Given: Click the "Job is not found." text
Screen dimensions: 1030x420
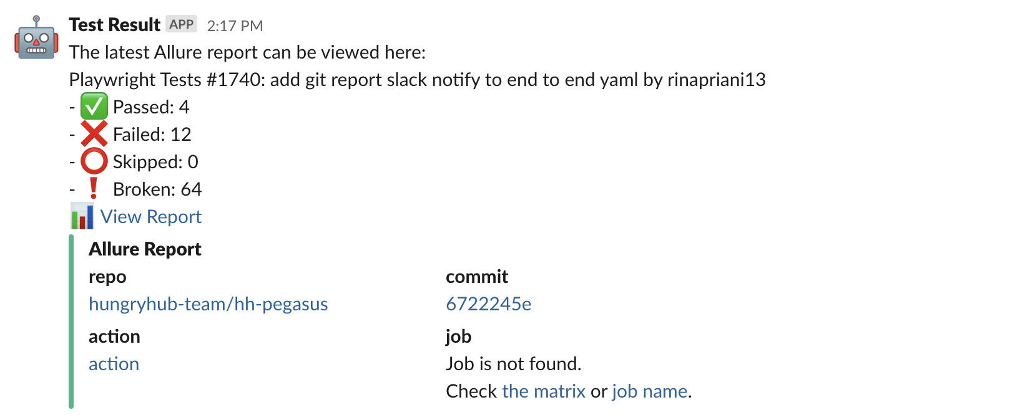Looking at the screenshot, I should [513, 364].
